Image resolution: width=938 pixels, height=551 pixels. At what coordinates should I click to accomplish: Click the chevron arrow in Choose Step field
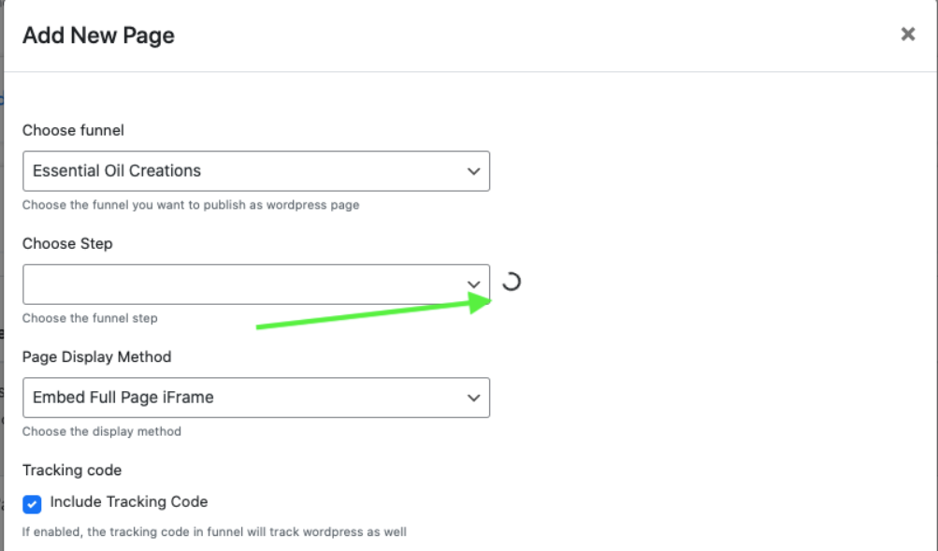473,284
